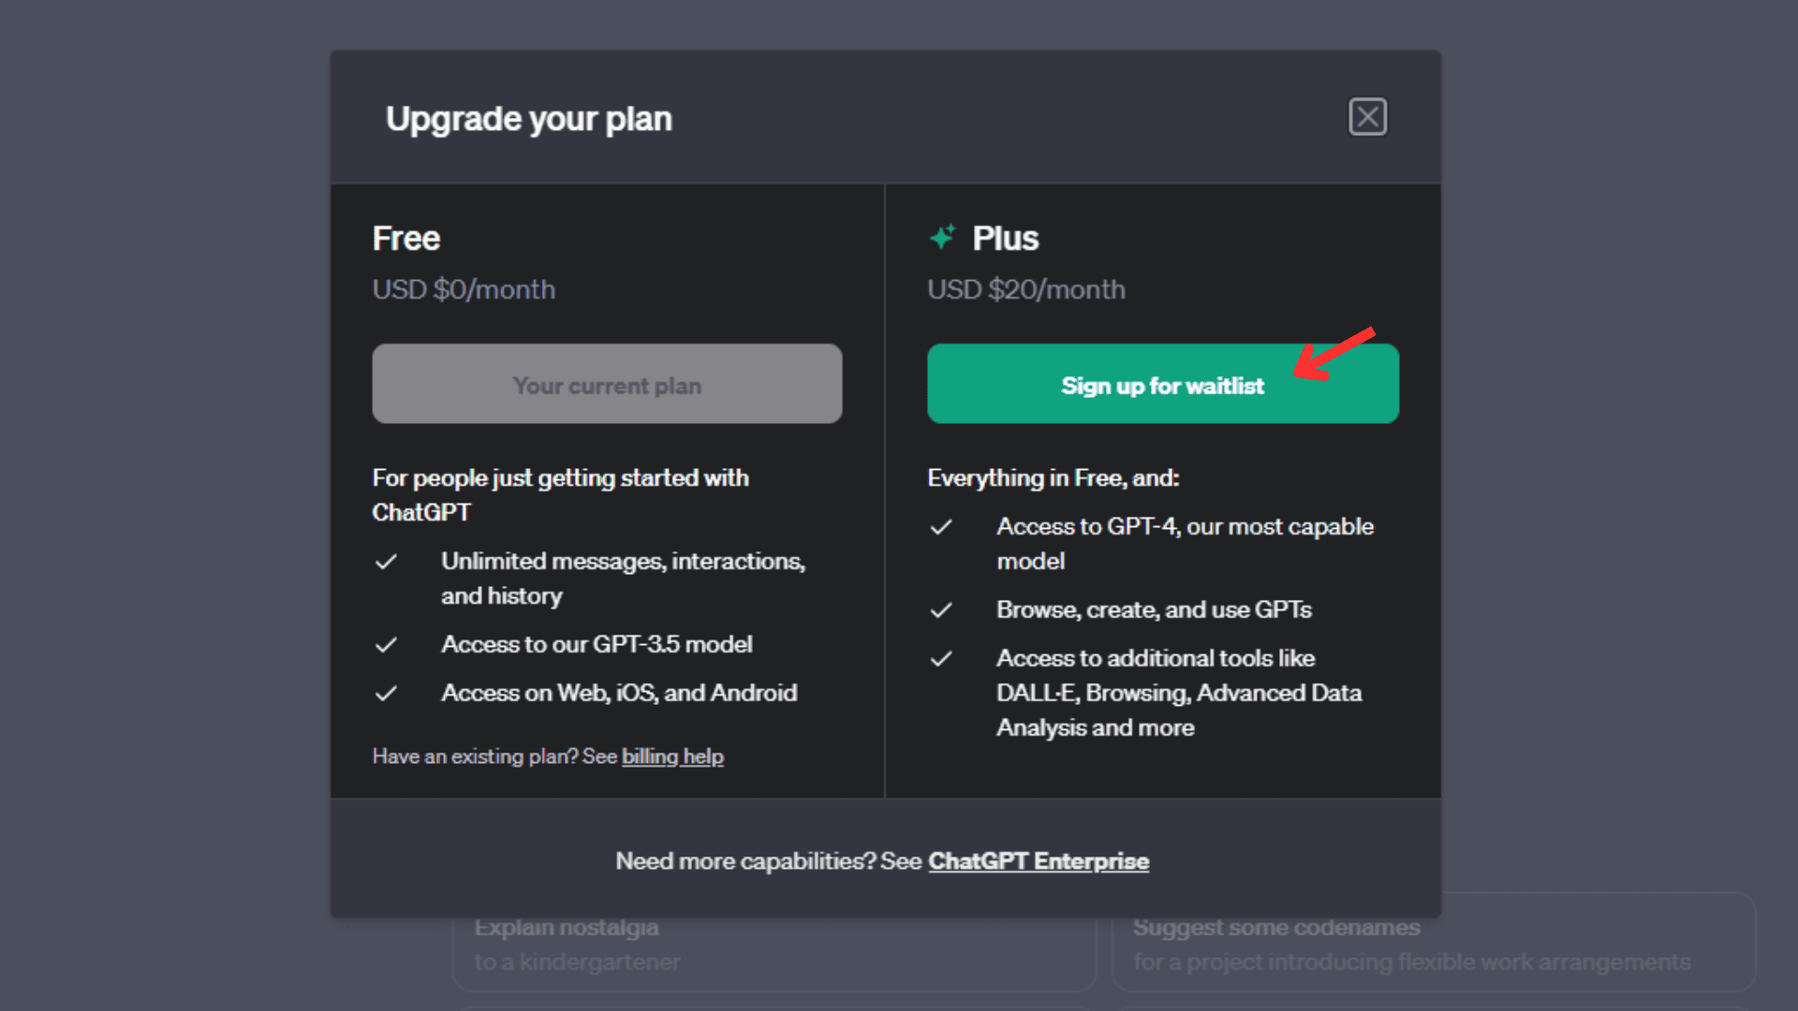Click checkmark beside Web, iOS, and Android

[386, 694]
